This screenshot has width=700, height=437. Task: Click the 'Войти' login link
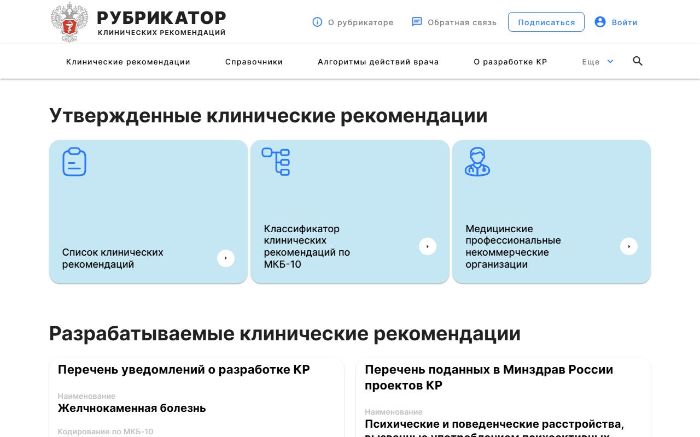[625, 22]
